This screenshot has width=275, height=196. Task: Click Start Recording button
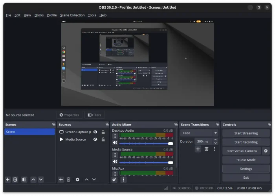point(246,142)
